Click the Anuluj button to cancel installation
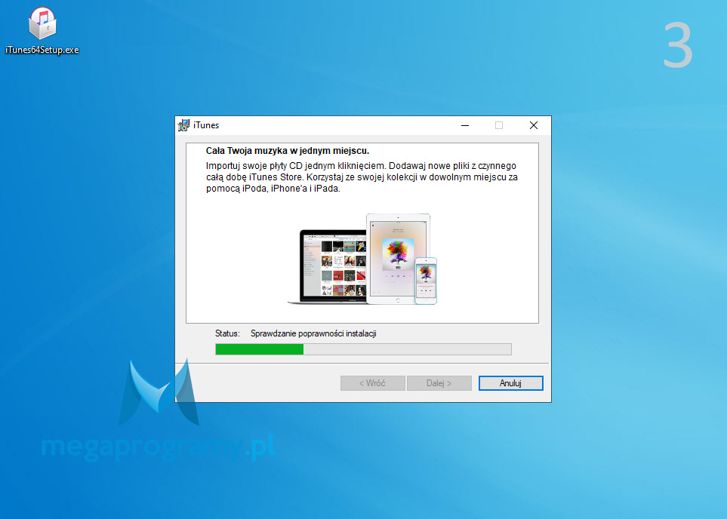This screenshot has height=519, width=727. tap(510, 383)
